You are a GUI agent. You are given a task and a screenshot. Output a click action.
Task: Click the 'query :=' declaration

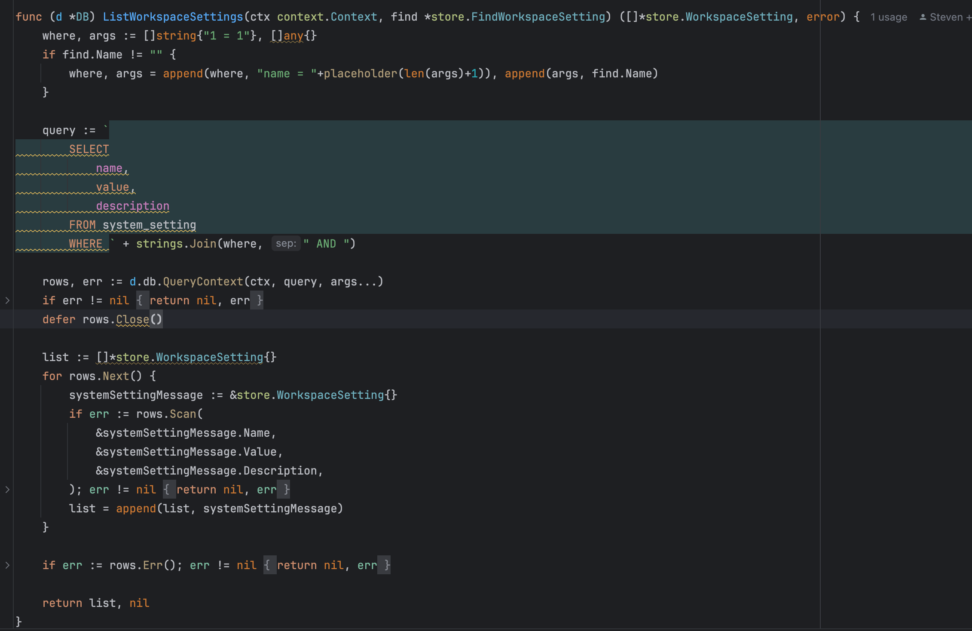tap(69, 130)
